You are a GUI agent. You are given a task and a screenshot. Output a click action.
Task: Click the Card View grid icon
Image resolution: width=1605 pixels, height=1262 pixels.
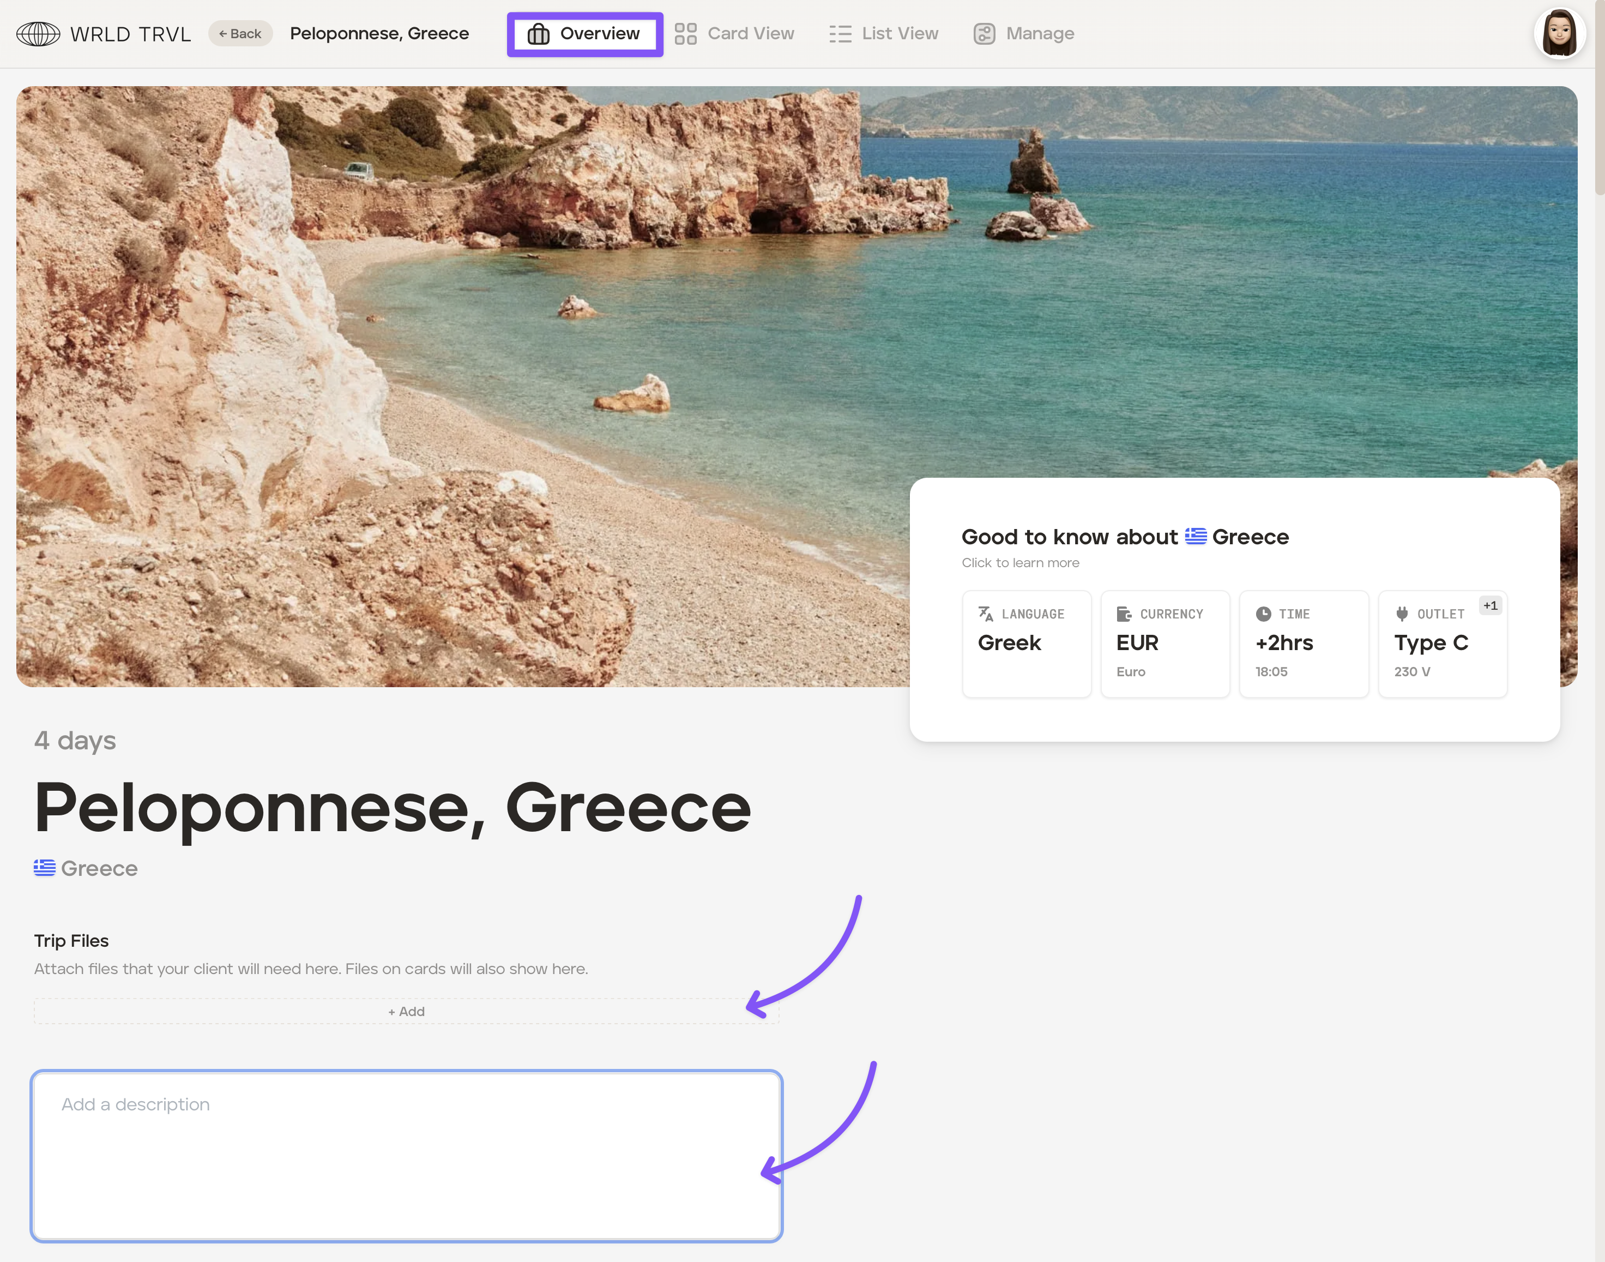tap(685, 34)
